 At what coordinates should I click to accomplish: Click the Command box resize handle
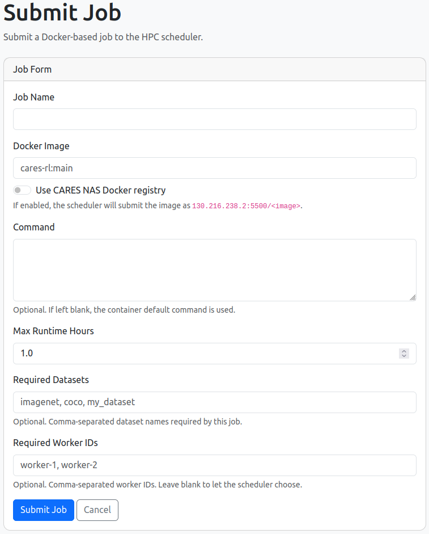[x=413, y=298]
